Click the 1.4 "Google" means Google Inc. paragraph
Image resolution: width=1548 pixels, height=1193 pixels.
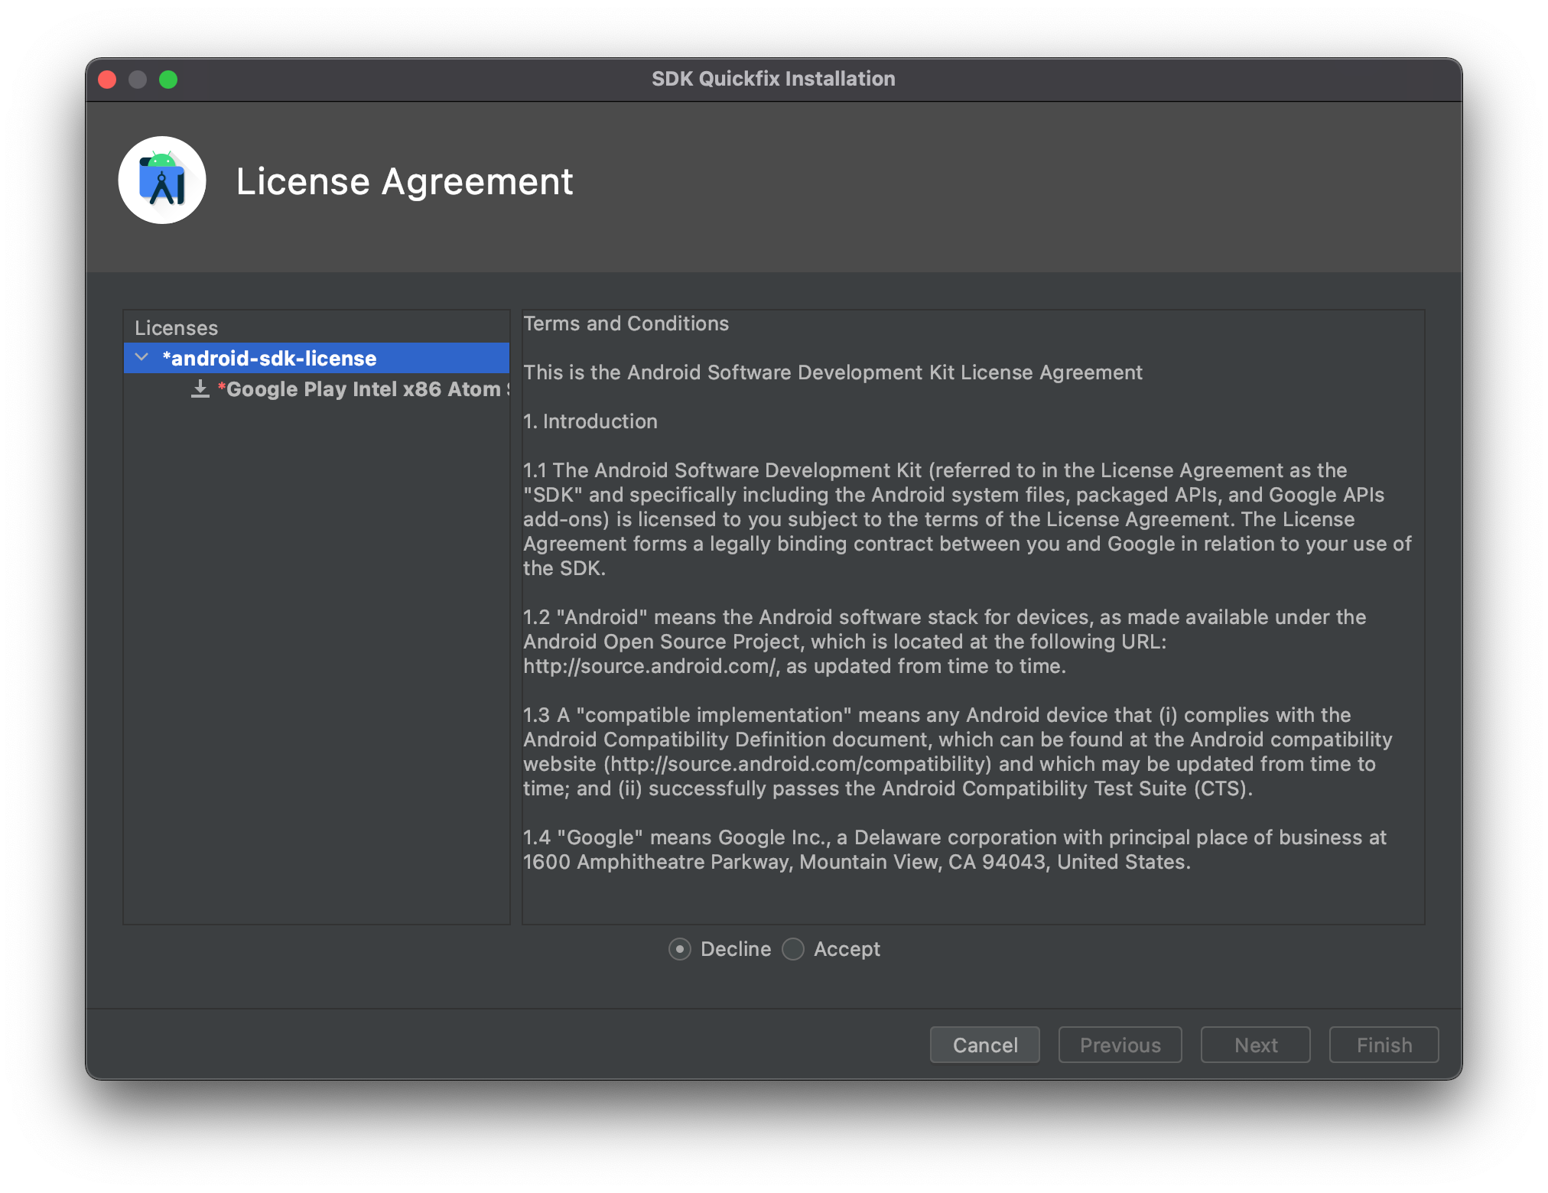954,850
